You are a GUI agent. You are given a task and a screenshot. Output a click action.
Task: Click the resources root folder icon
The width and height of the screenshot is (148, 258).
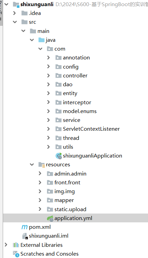pyautogui.click(x=42, y=165)
